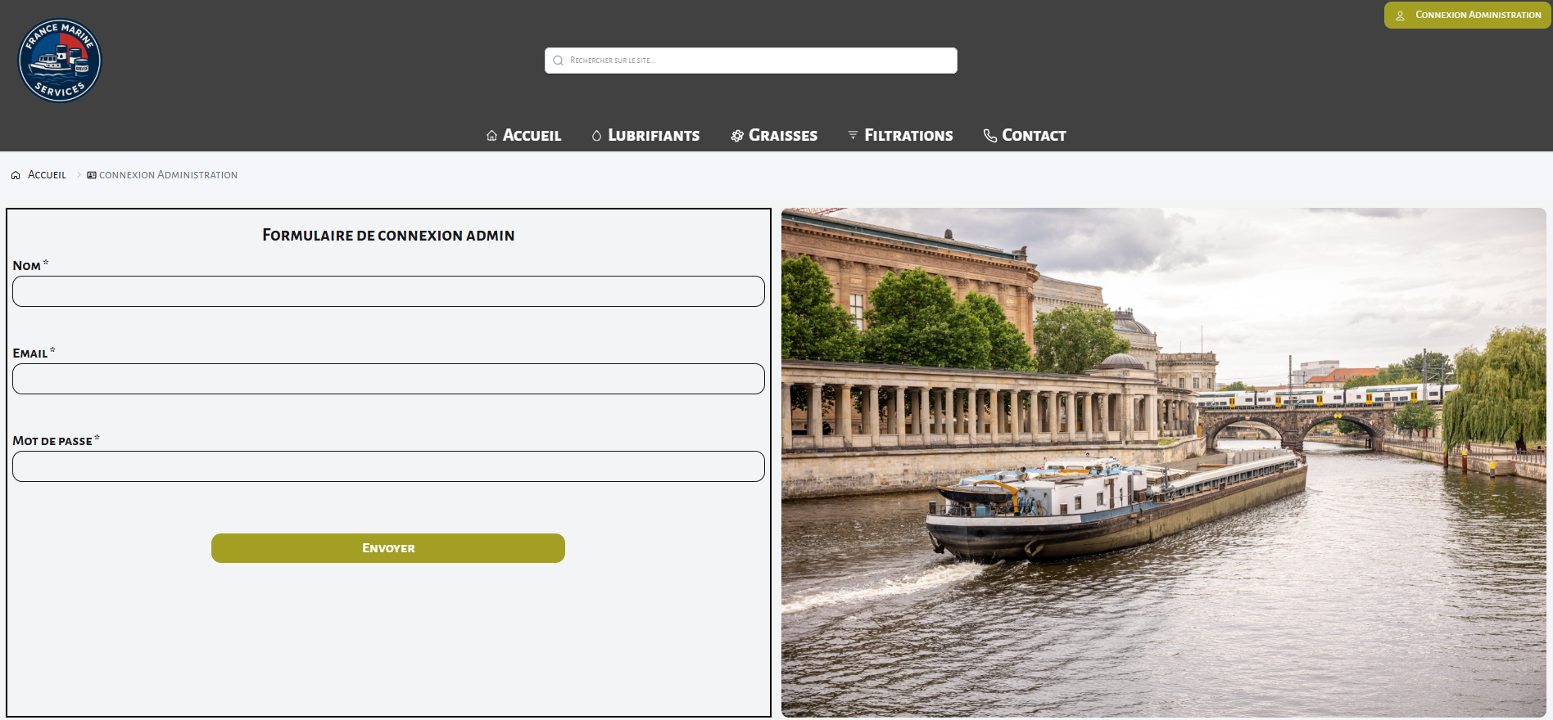Open the Contact page from the navbar

1033,136
